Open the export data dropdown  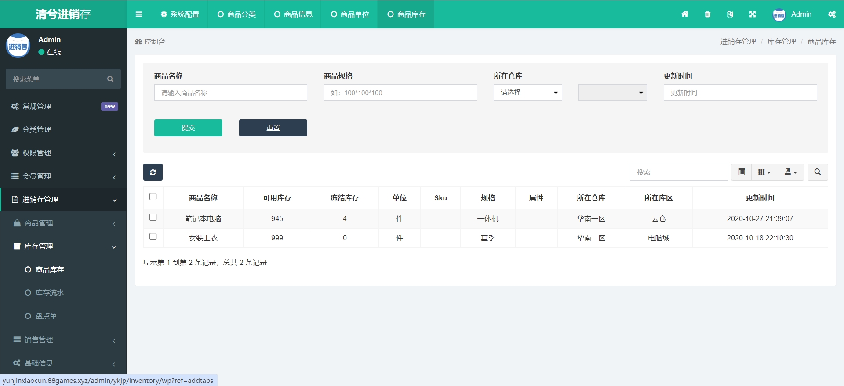(x=791, y=172)
